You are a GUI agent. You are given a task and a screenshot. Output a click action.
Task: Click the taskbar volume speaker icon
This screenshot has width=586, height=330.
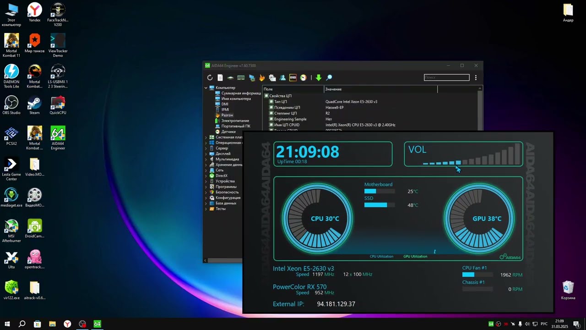527,324
